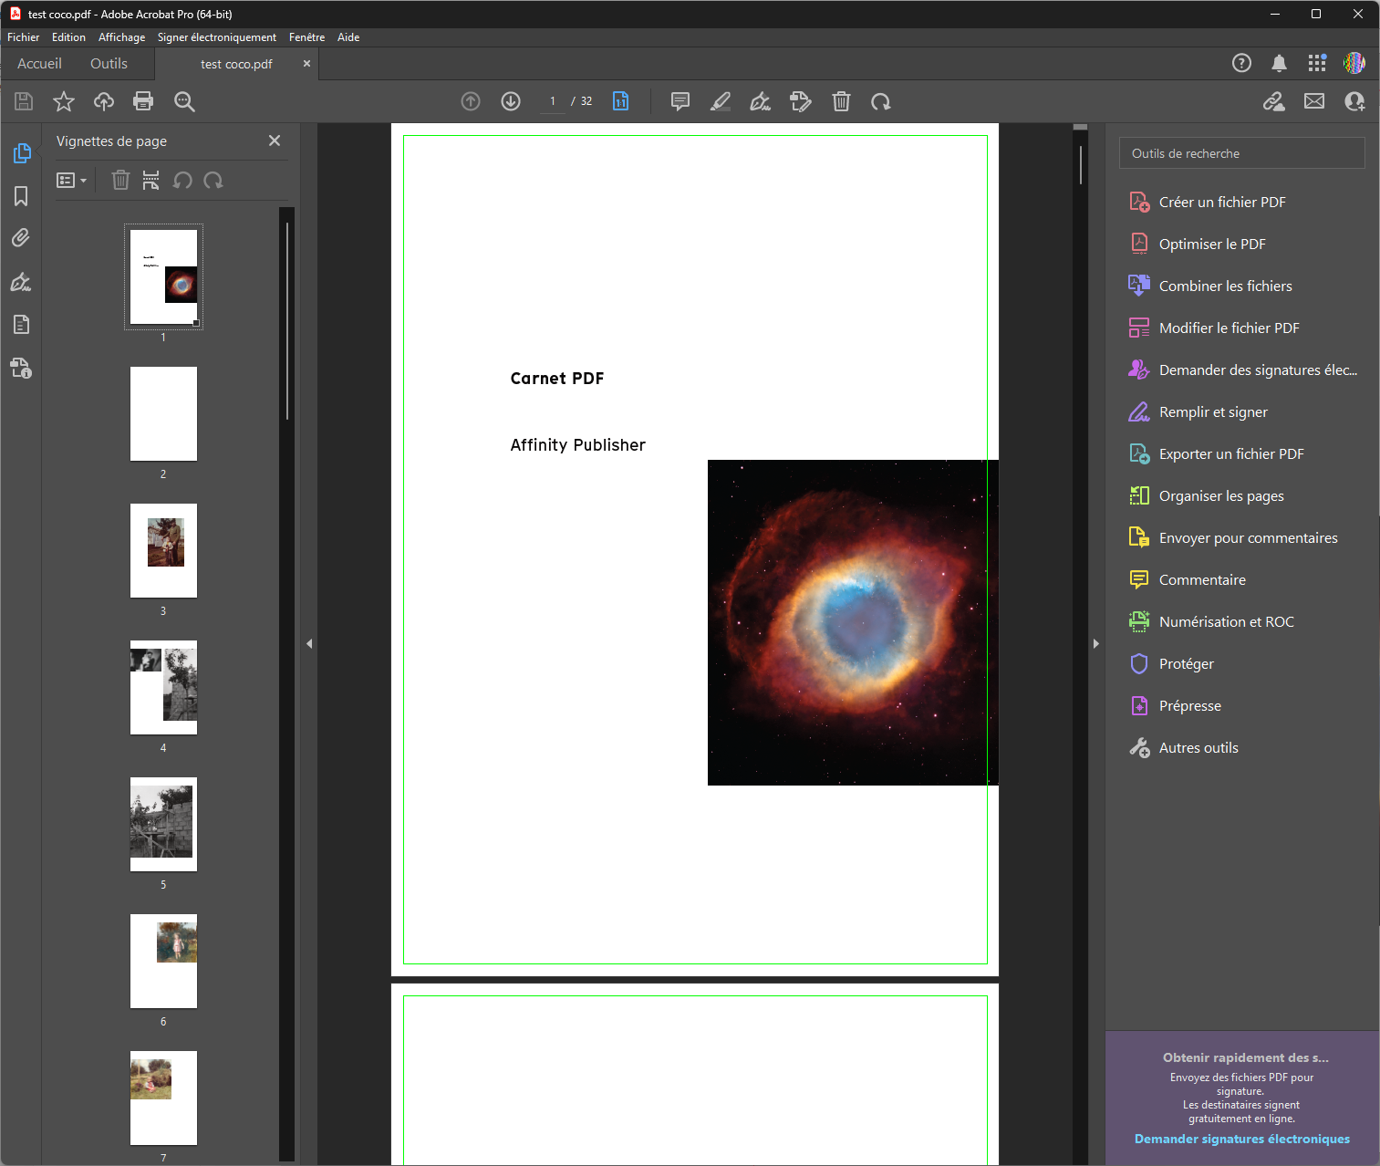The width and height of the screenshot is (1380, 1166).
Task: Open the sticky note comment tool
Action: click(680, 101)
